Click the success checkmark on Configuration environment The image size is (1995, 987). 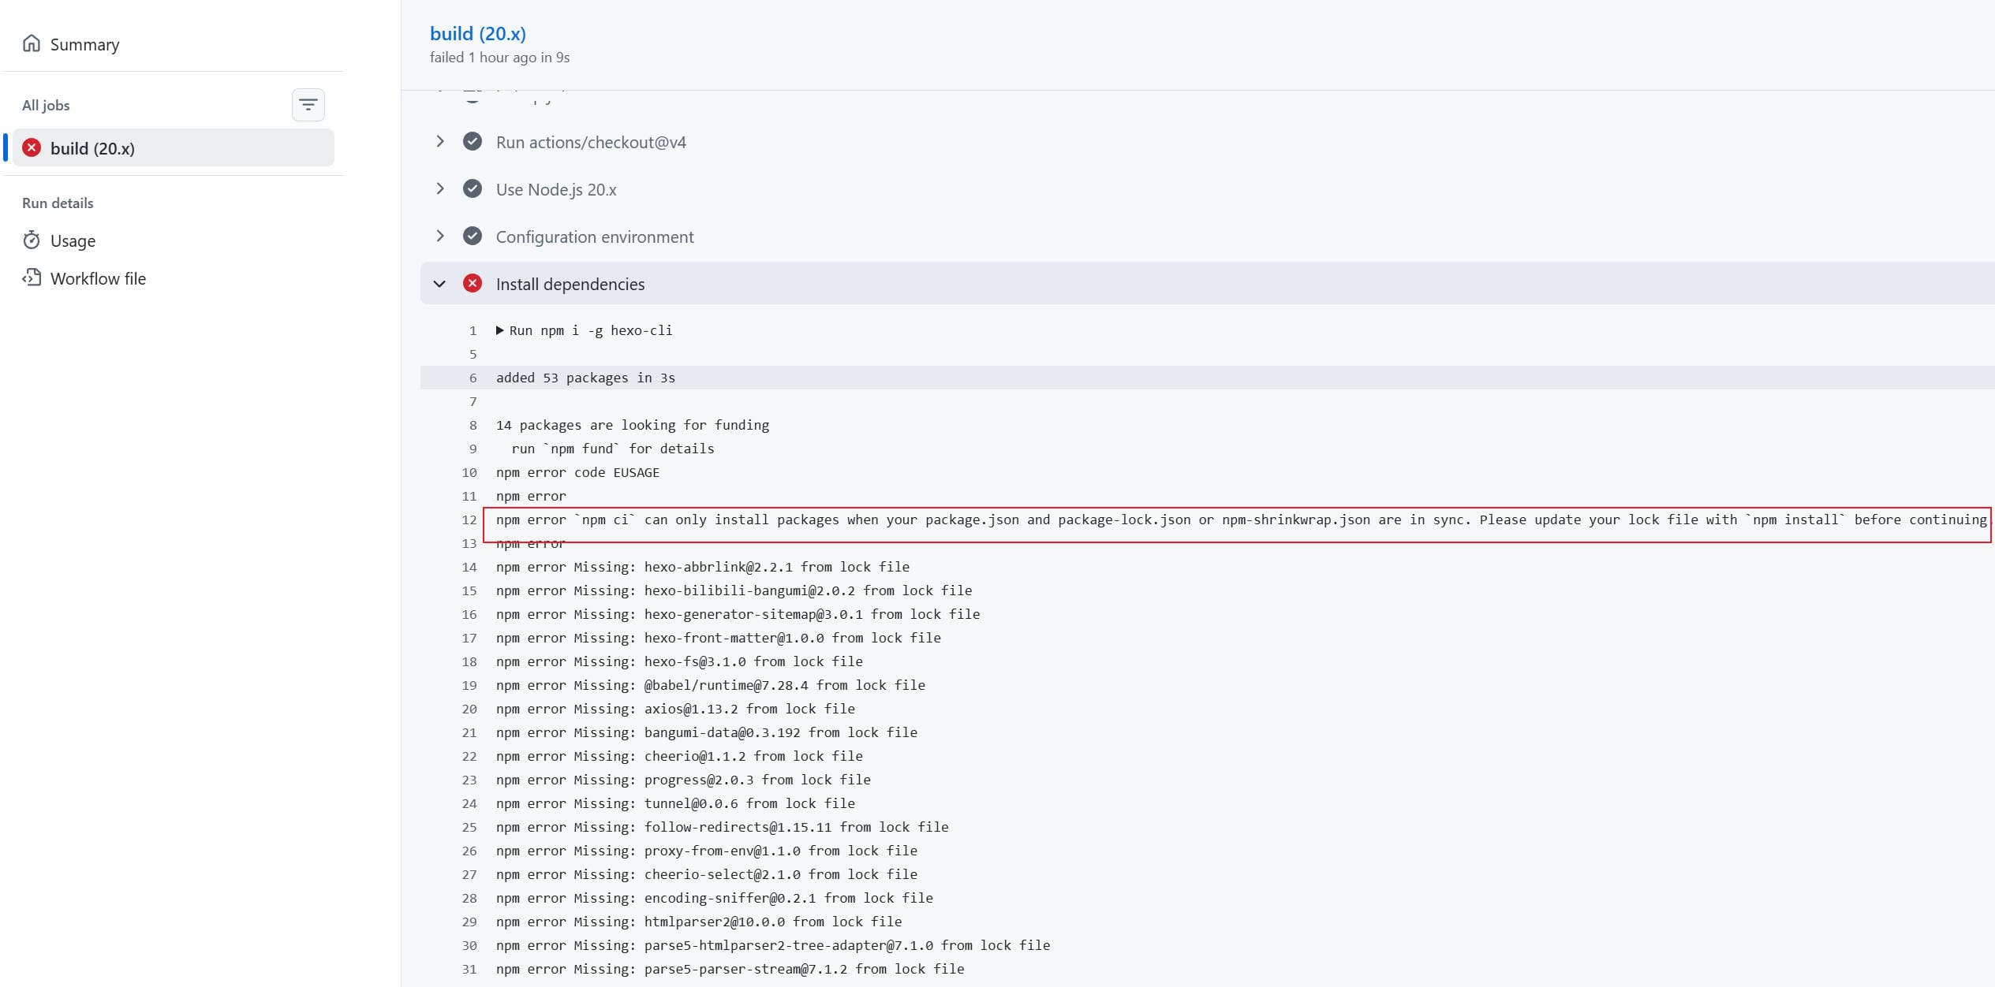(473, 237)
